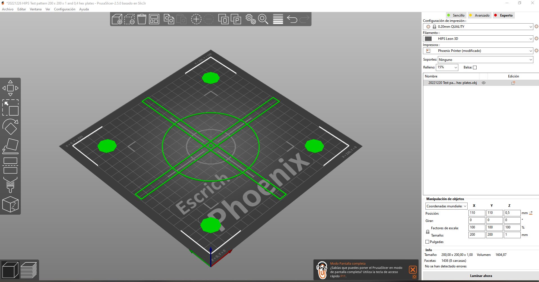
Task: Select the Move tool
Action: (10, 88)
